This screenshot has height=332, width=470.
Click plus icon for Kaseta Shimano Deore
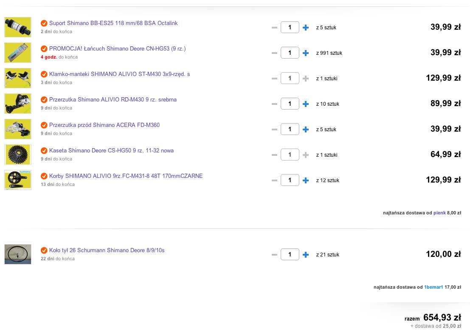305,155
